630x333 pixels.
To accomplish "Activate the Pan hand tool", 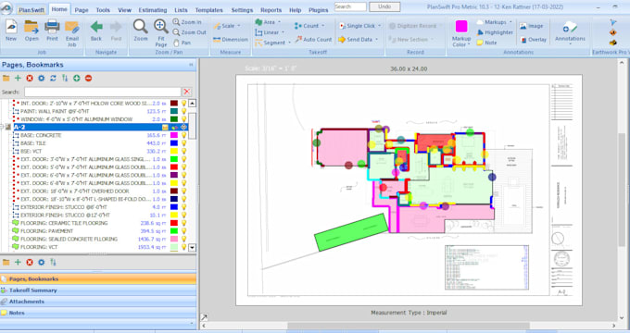I will tap(182, 43).
